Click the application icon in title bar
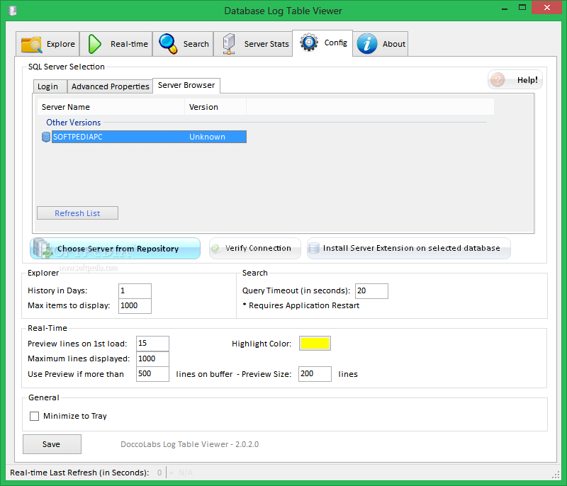567x486 pixels. click(x=13, y=11)
